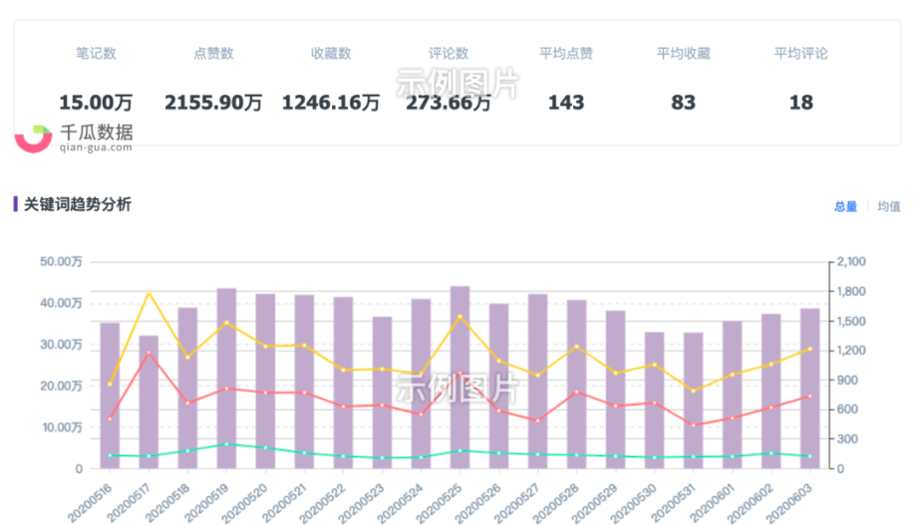Viewport: 913px width, 525px height.
Task: Click green line point at 20200519
Action: coord(226,444)
